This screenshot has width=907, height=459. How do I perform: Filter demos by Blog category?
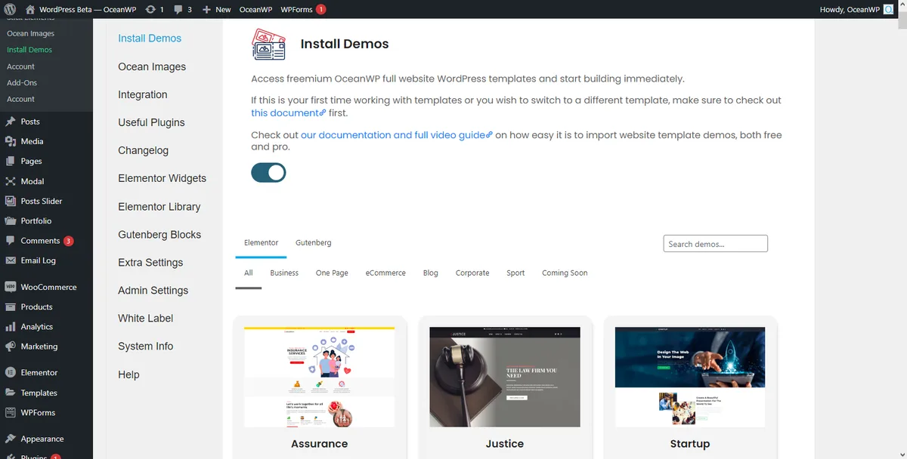pyautogui.click(x=431, y=273)
